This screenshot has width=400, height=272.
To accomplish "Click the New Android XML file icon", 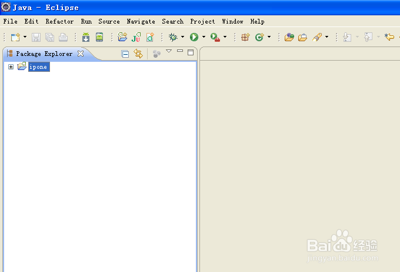I will pyautogui.click(x=150, y=37).
